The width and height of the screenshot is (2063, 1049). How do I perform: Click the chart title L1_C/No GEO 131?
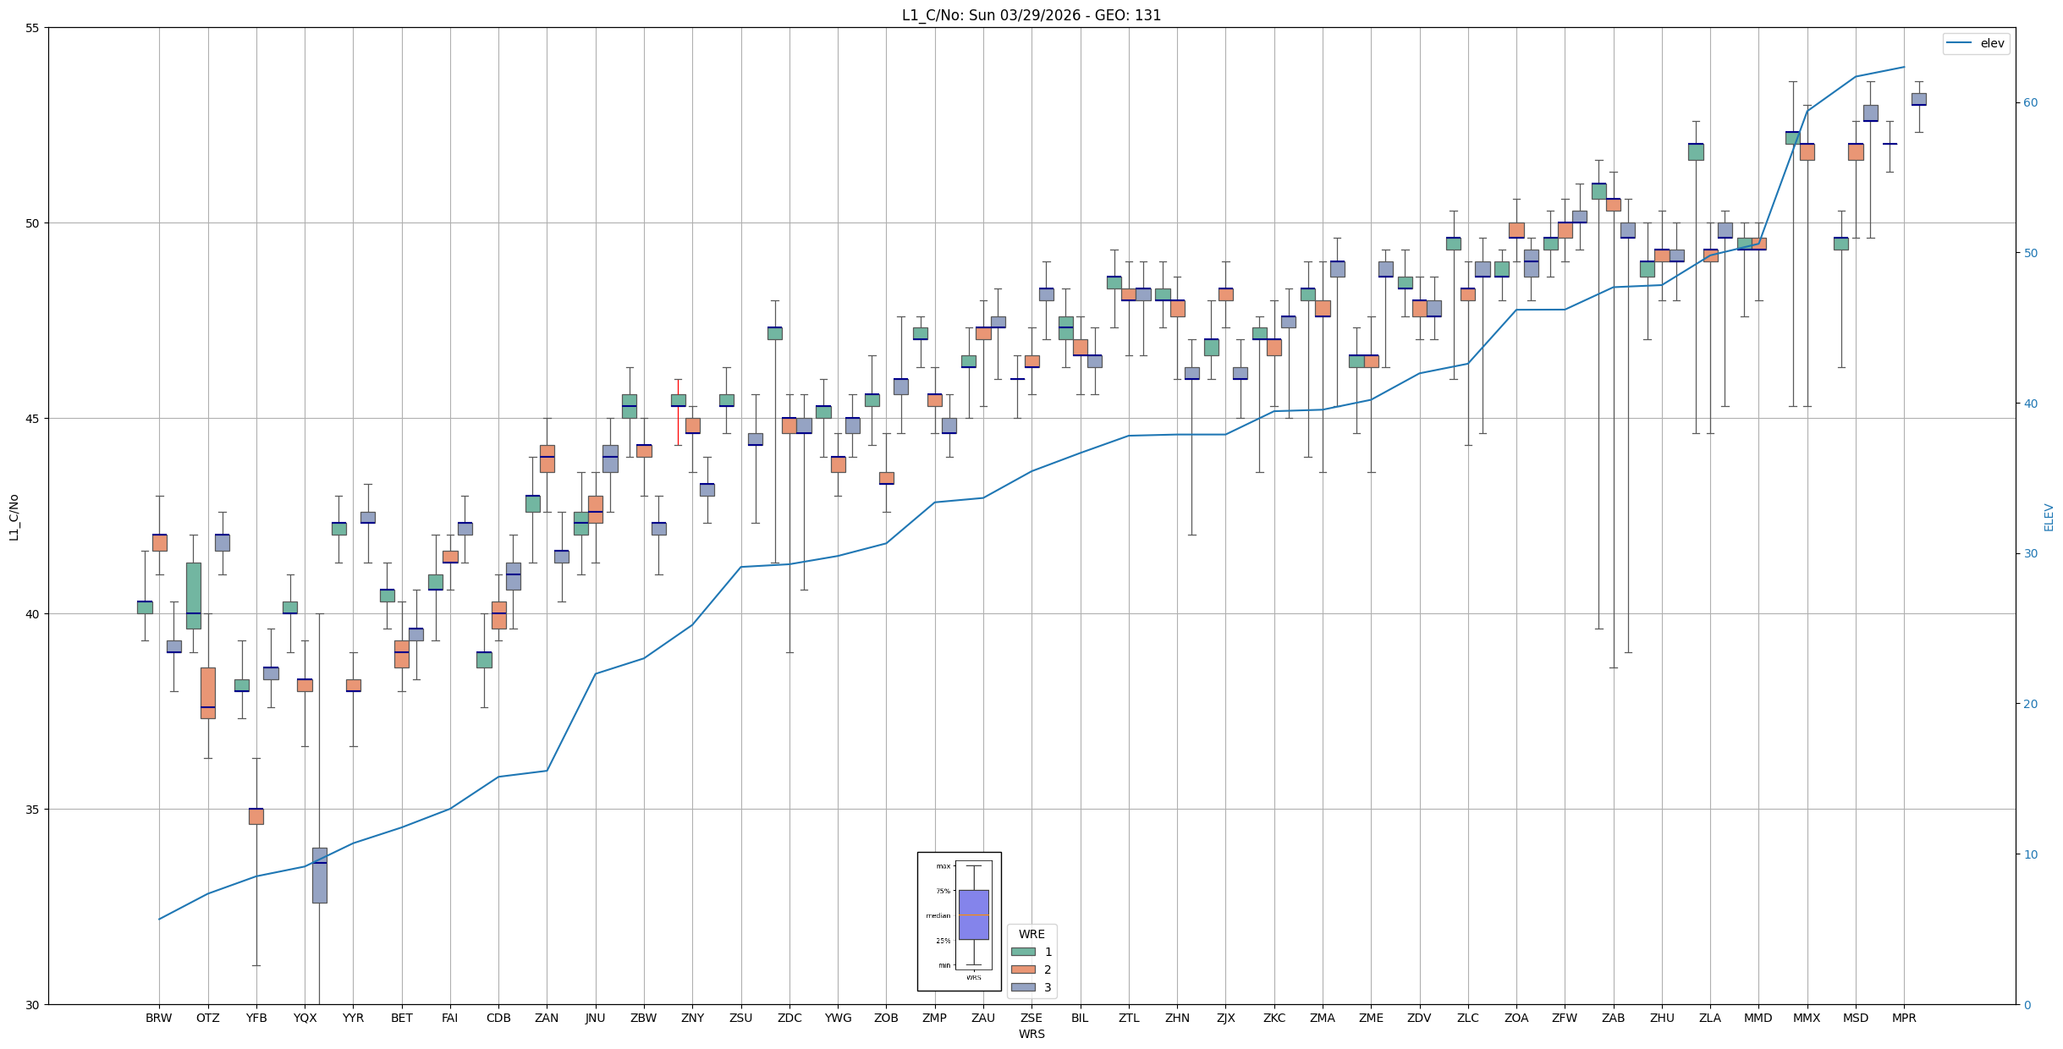click(x=1031, y=15)
